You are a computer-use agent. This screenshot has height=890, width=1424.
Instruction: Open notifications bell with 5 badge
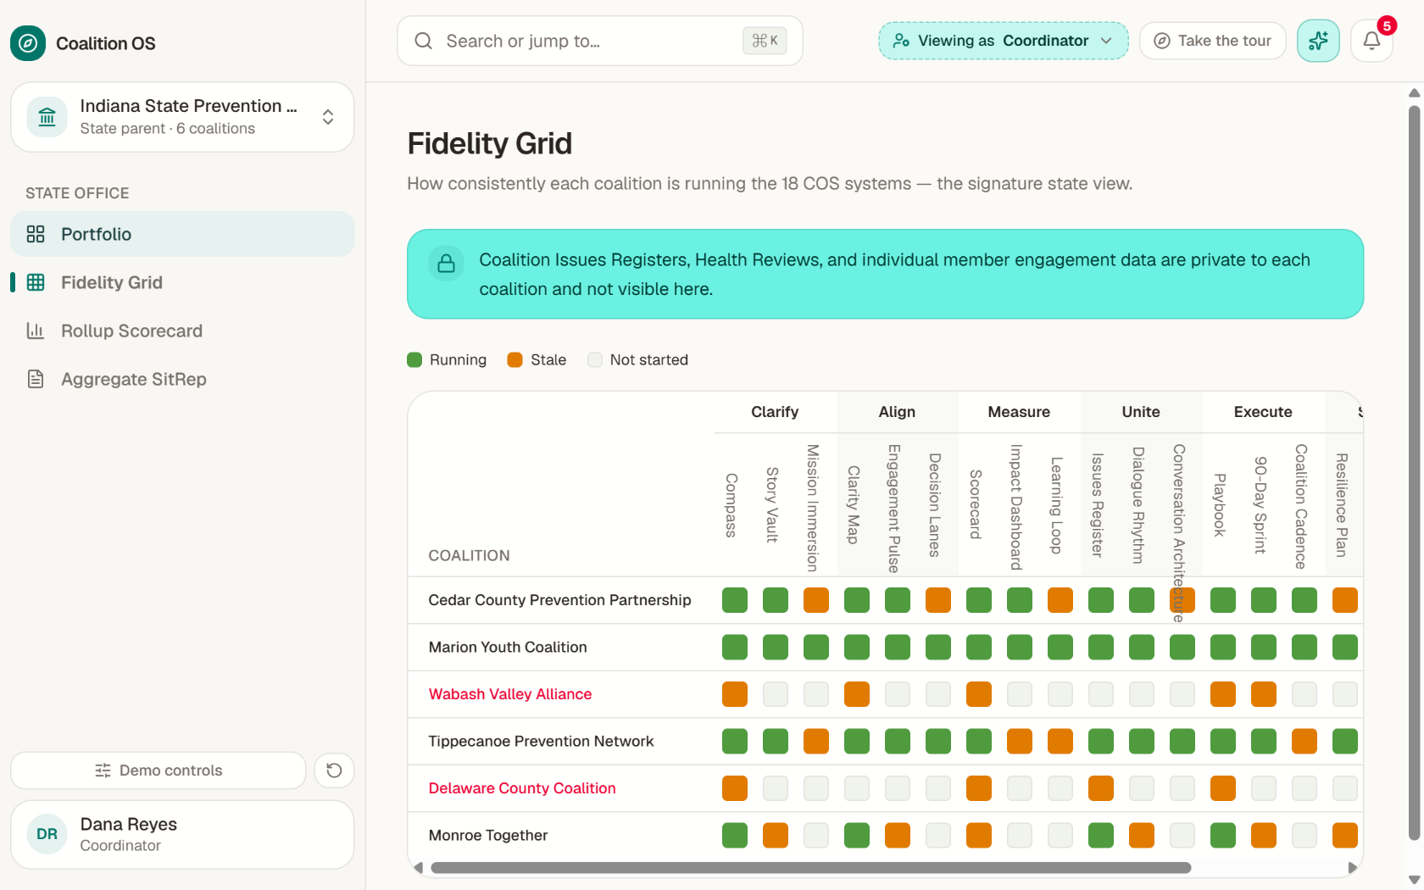[1371, 41]
